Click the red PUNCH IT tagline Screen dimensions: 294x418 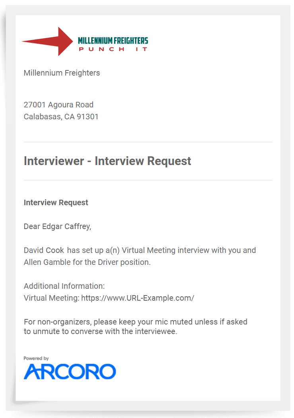point(113,49)
